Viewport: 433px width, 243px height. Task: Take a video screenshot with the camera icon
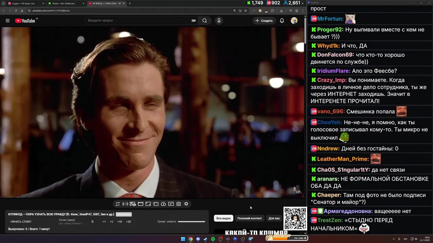pyautogui.click(x=179, y=204)
